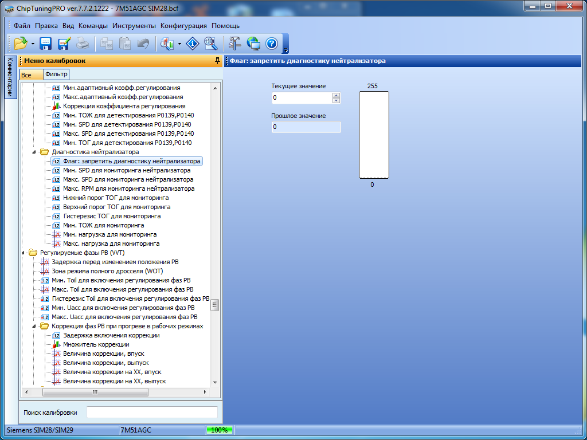The image size is (587, 440).
Task: Open the Комментарии side tab
Action: (10, 77)
